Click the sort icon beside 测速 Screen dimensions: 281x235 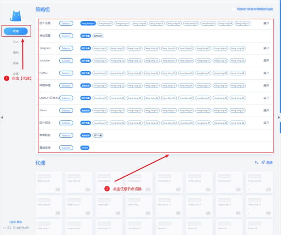(256, 162)
